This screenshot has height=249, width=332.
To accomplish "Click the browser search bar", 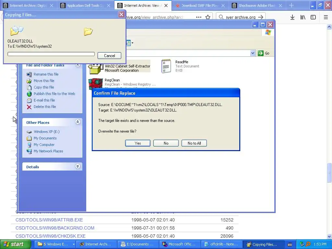I will [x=241, y=17].
